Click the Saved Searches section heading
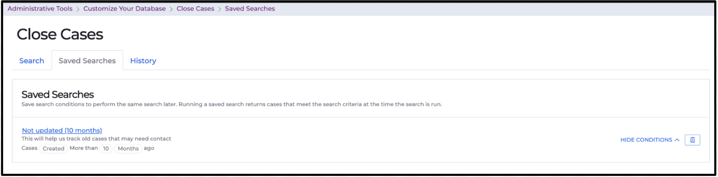Viewport: 718px width, 177px height. 58,94
